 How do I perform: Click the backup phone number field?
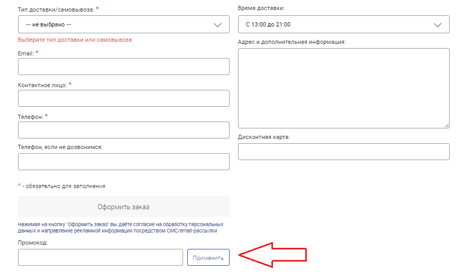pos(123,162)
